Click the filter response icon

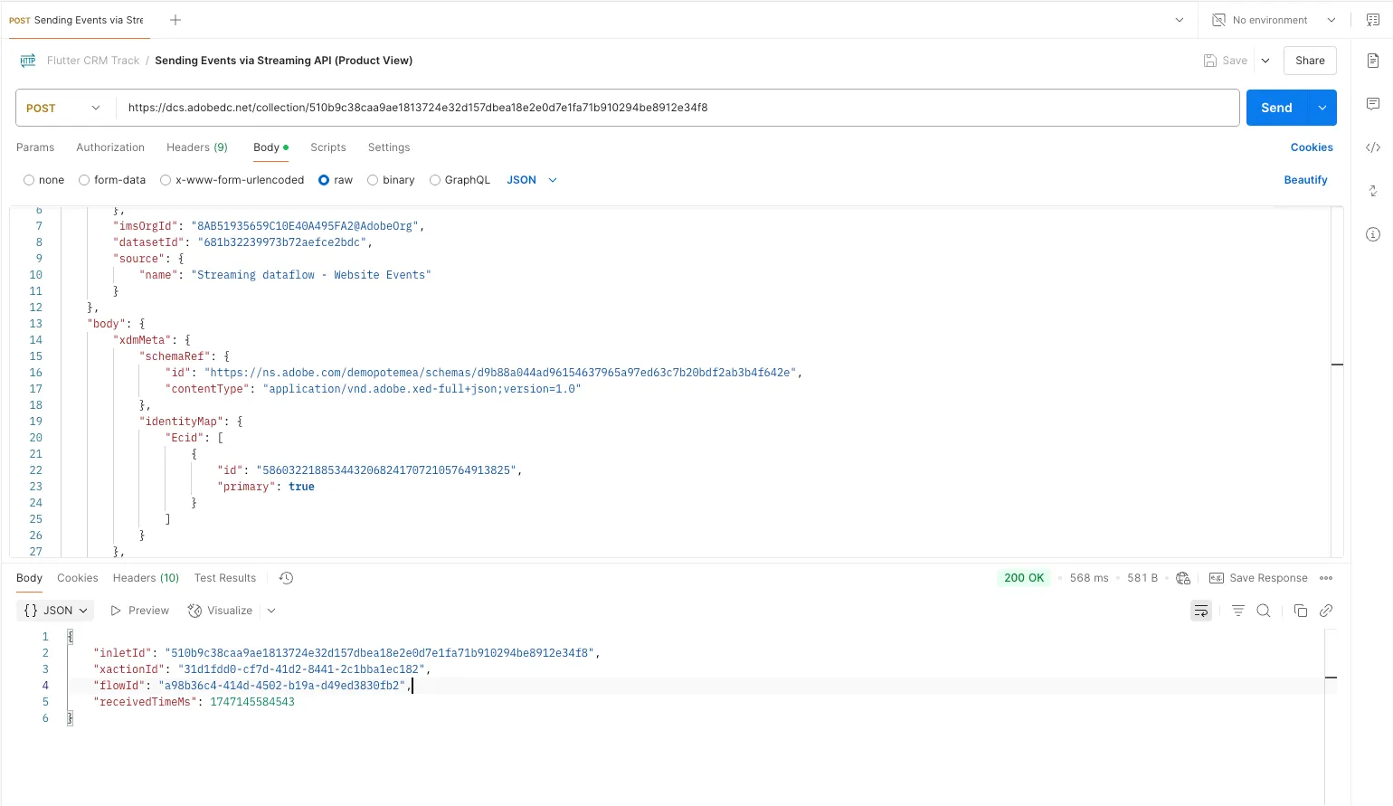[1237, 611]
